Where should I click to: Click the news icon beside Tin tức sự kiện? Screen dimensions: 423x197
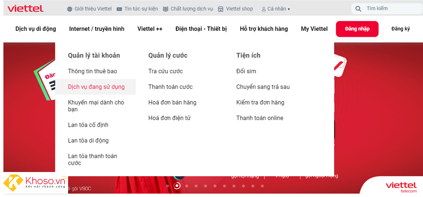coord(119,9)
